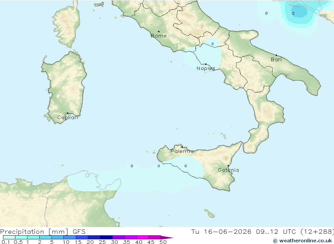Select the 25-30 mm dark navy legend swatch
The image size is (334, 244).
(106, 237)
